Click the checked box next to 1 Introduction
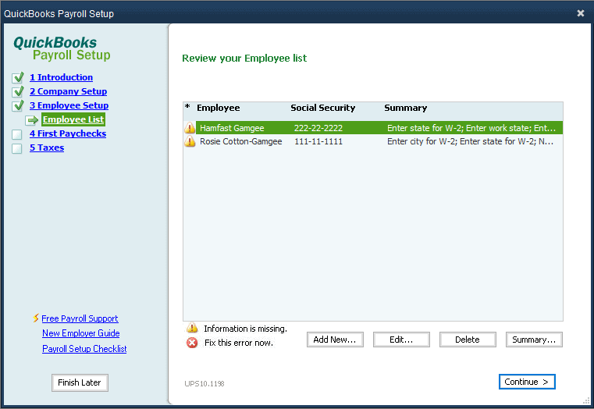Screen dimensions: 594x409 pyautogui.click(x=17, y=77)
